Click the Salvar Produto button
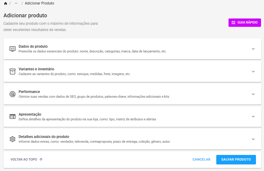This screenshot has height=171, width=264. point(236,160)
